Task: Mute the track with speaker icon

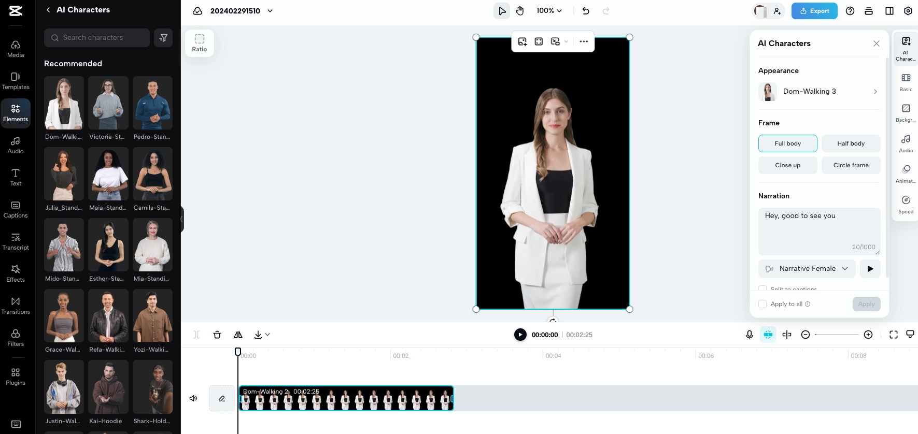Action: click(x=193, y=398)
